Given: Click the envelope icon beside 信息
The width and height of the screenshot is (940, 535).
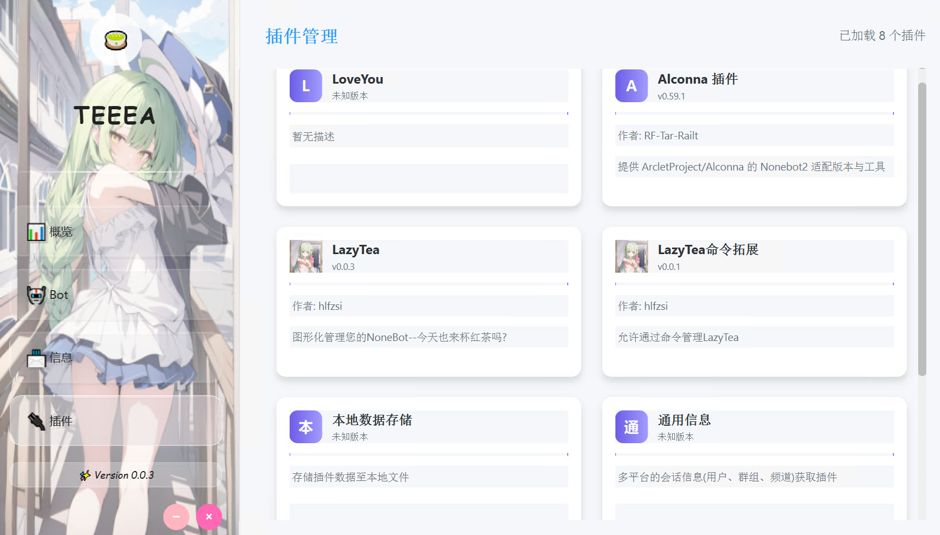Looking at the screenshot, I should tap(36, 358).
